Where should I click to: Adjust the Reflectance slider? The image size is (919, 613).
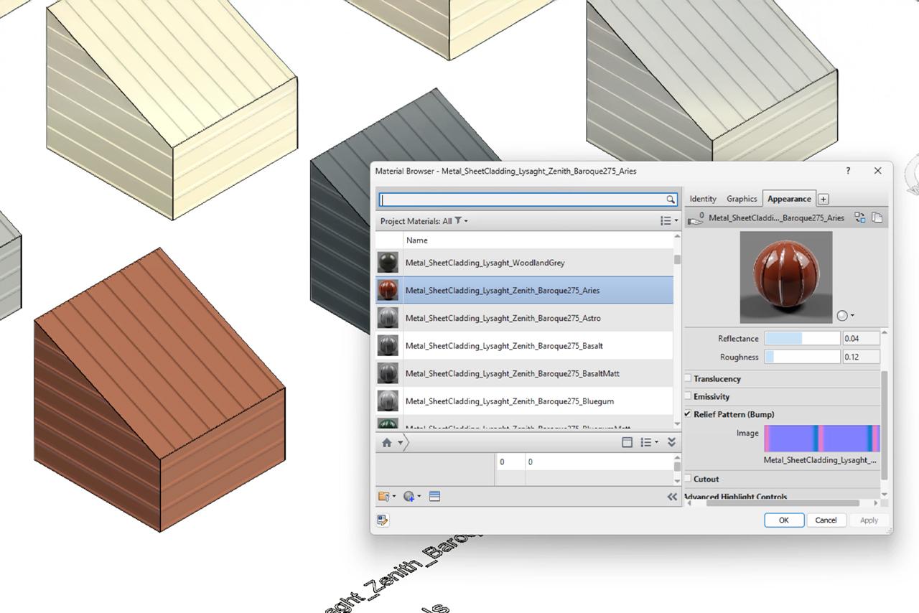802,338
